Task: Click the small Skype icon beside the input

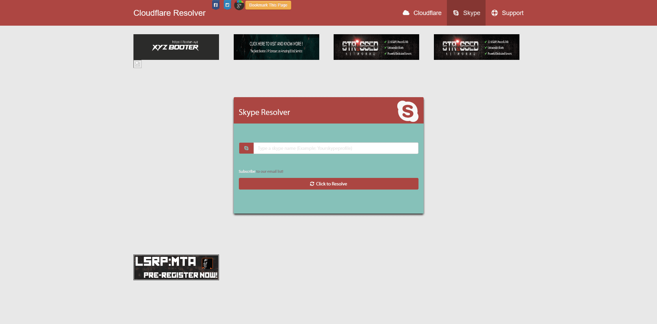Action: coord(246,148)
